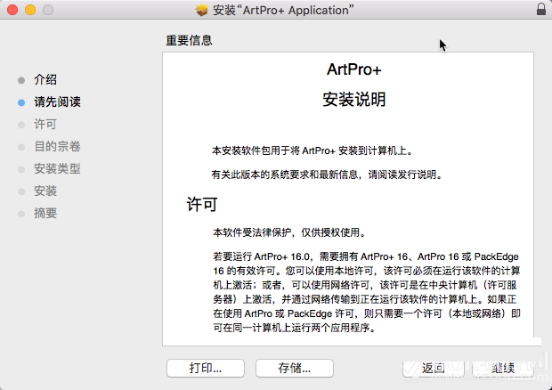Select the 目的宗卷 step in sidebar
This screenshot has height=390, width=552.
click(x=57, y=146)
